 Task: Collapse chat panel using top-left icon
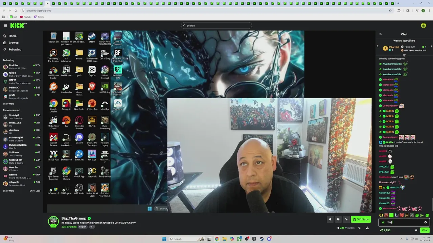click(380, 34)
